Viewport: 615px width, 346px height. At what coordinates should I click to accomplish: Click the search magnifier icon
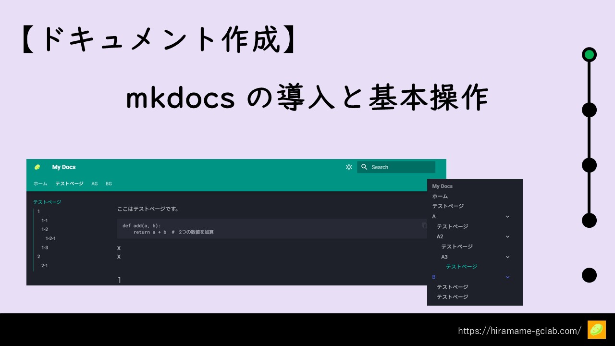pos(364,167)
